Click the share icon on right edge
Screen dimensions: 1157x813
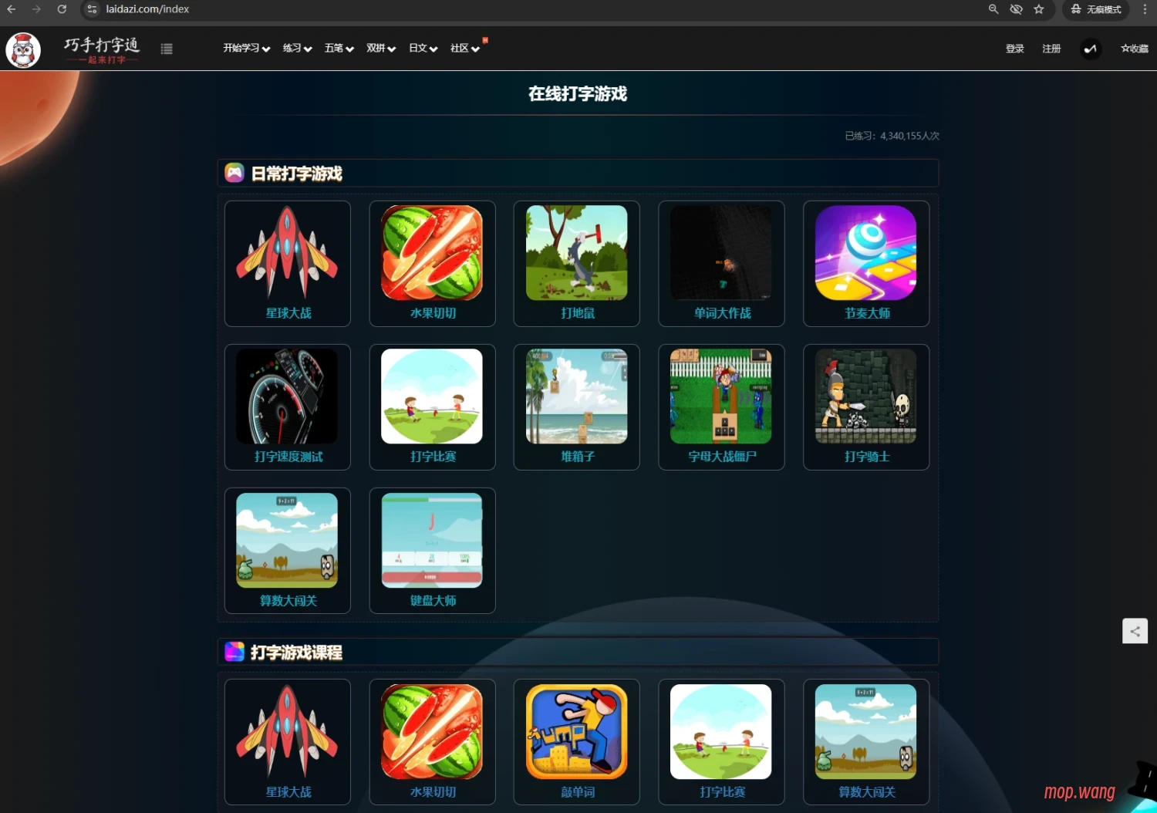(1135, 631)
